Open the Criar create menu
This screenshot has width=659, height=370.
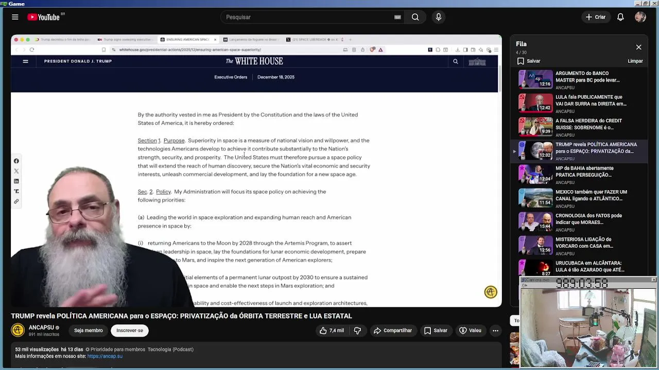pos(596,17)
